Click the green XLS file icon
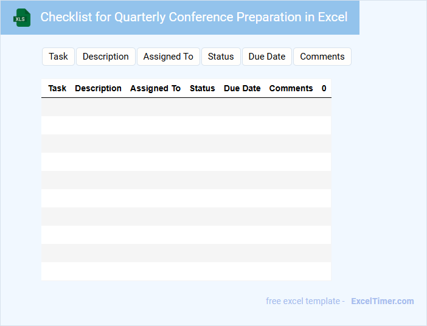This screenshot has width=427, height=326. pyautogui.click(x=22, y=18)
